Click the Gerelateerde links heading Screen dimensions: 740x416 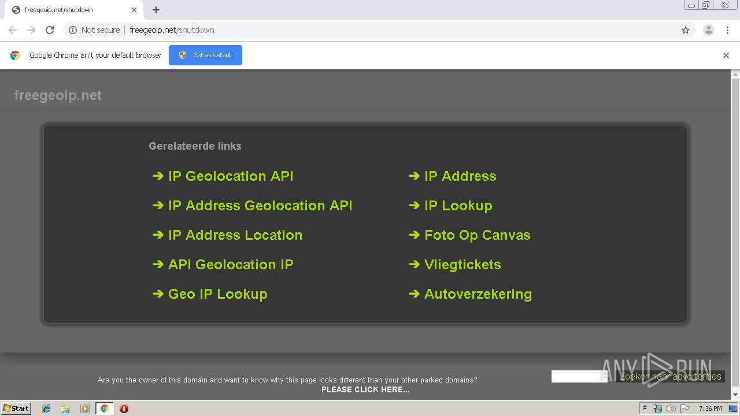click(195, 146)
